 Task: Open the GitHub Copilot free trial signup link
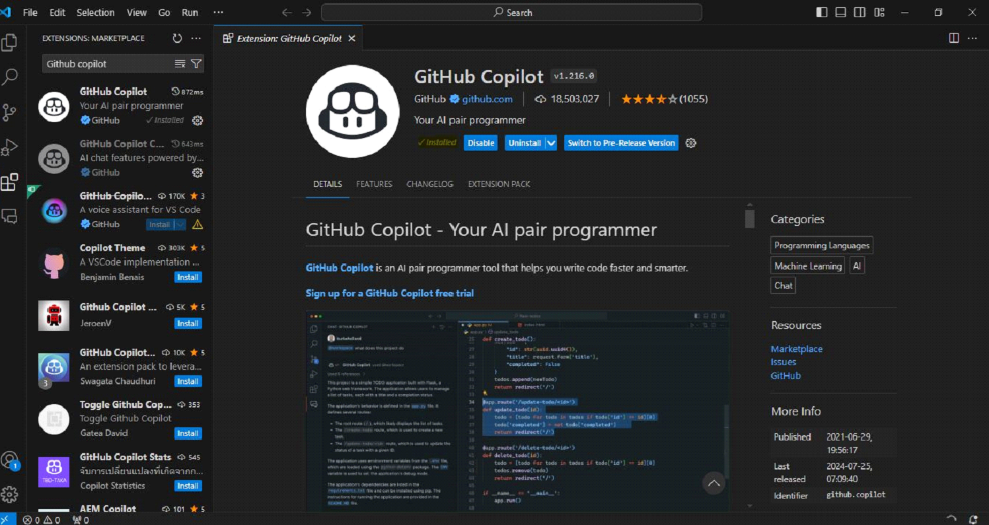click(389, 293)
